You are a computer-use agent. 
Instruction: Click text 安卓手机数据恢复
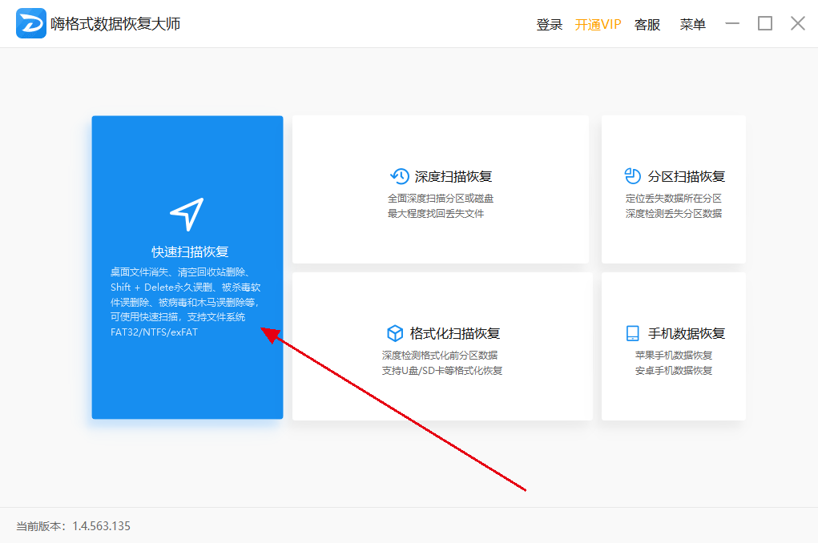point(674,370)
